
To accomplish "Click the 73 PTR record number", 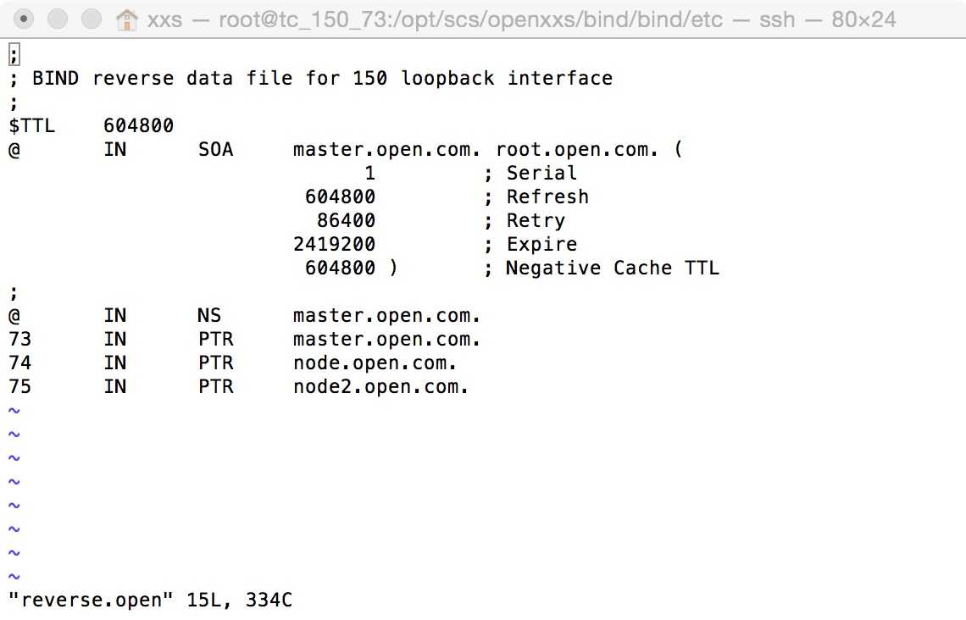I will tap(20, 340).
